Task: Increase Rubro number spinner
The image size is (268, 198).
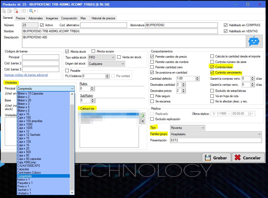Action: [92, 87]
